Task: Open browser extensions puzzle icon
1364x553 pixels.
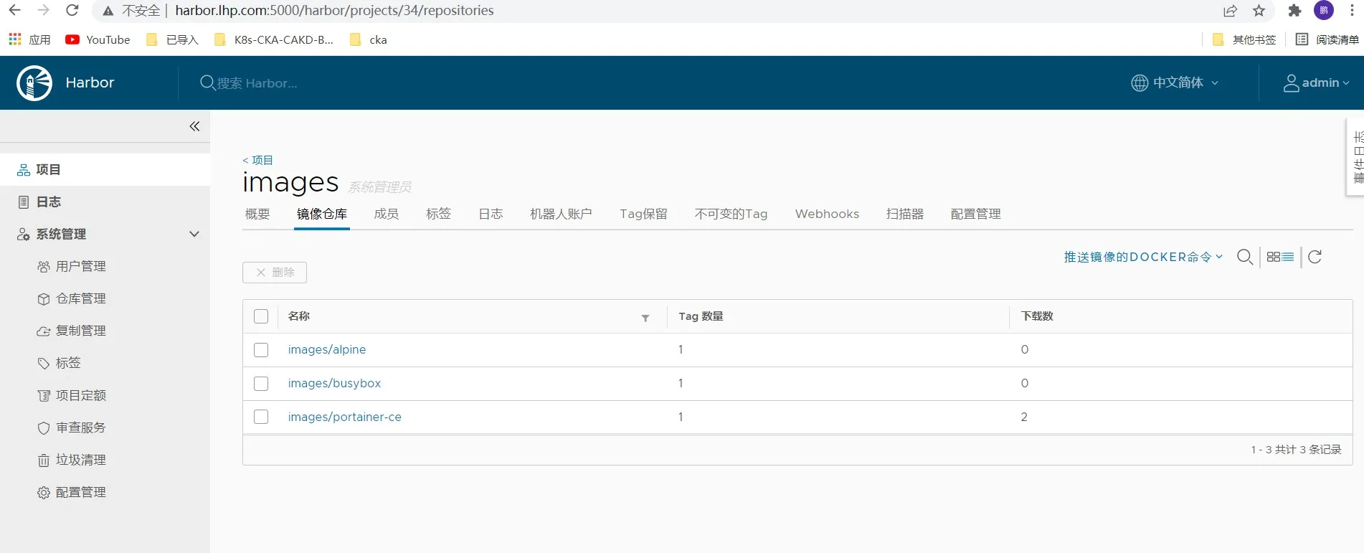Action: tap(1294, 10)
